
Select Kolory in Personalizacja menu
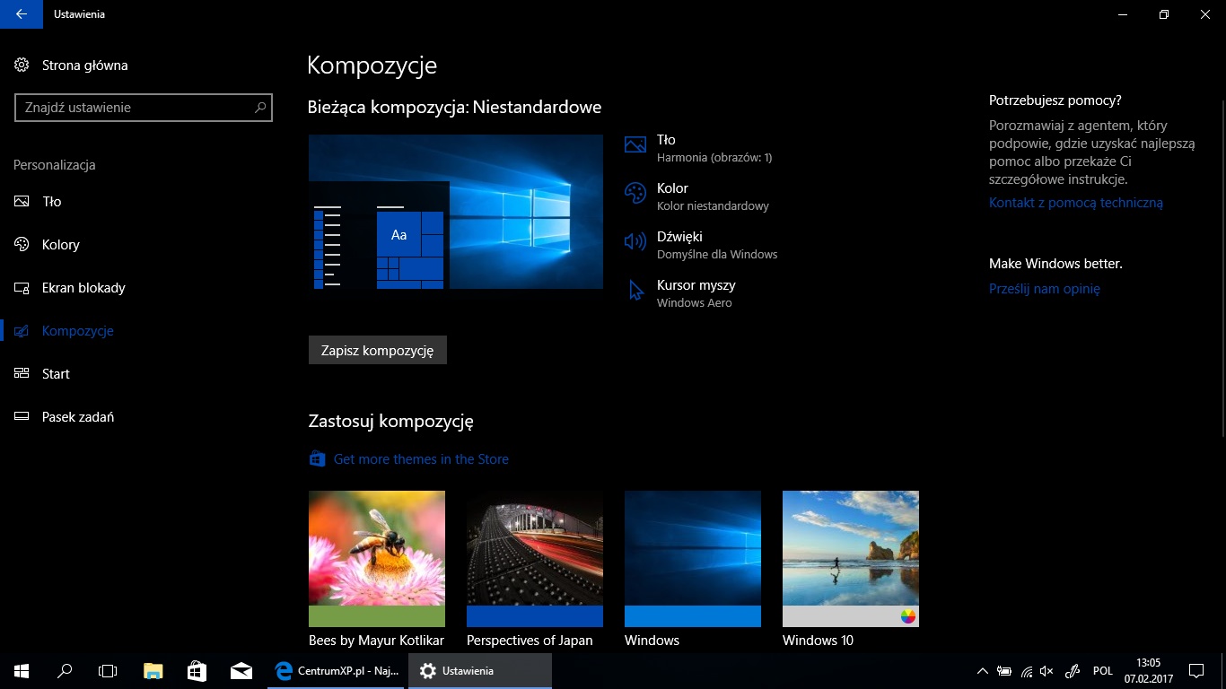point(61,245)
